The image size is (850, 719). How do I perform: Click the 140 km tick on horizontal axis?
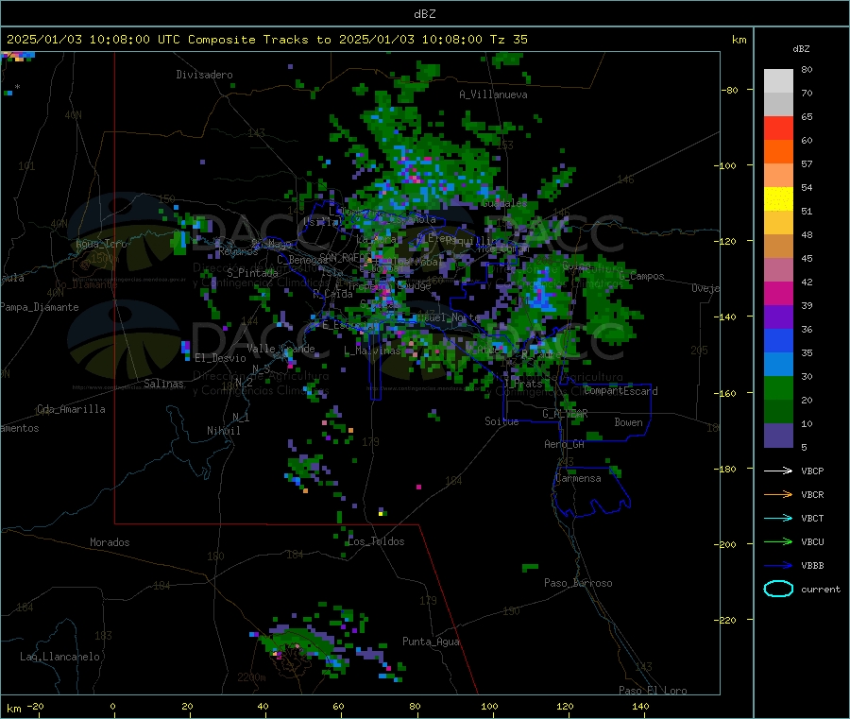coord(640,706)
